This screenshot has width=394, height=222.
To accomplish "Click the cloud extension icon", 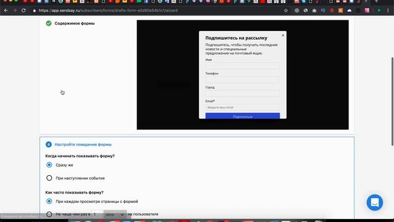I will coord(349,10).
